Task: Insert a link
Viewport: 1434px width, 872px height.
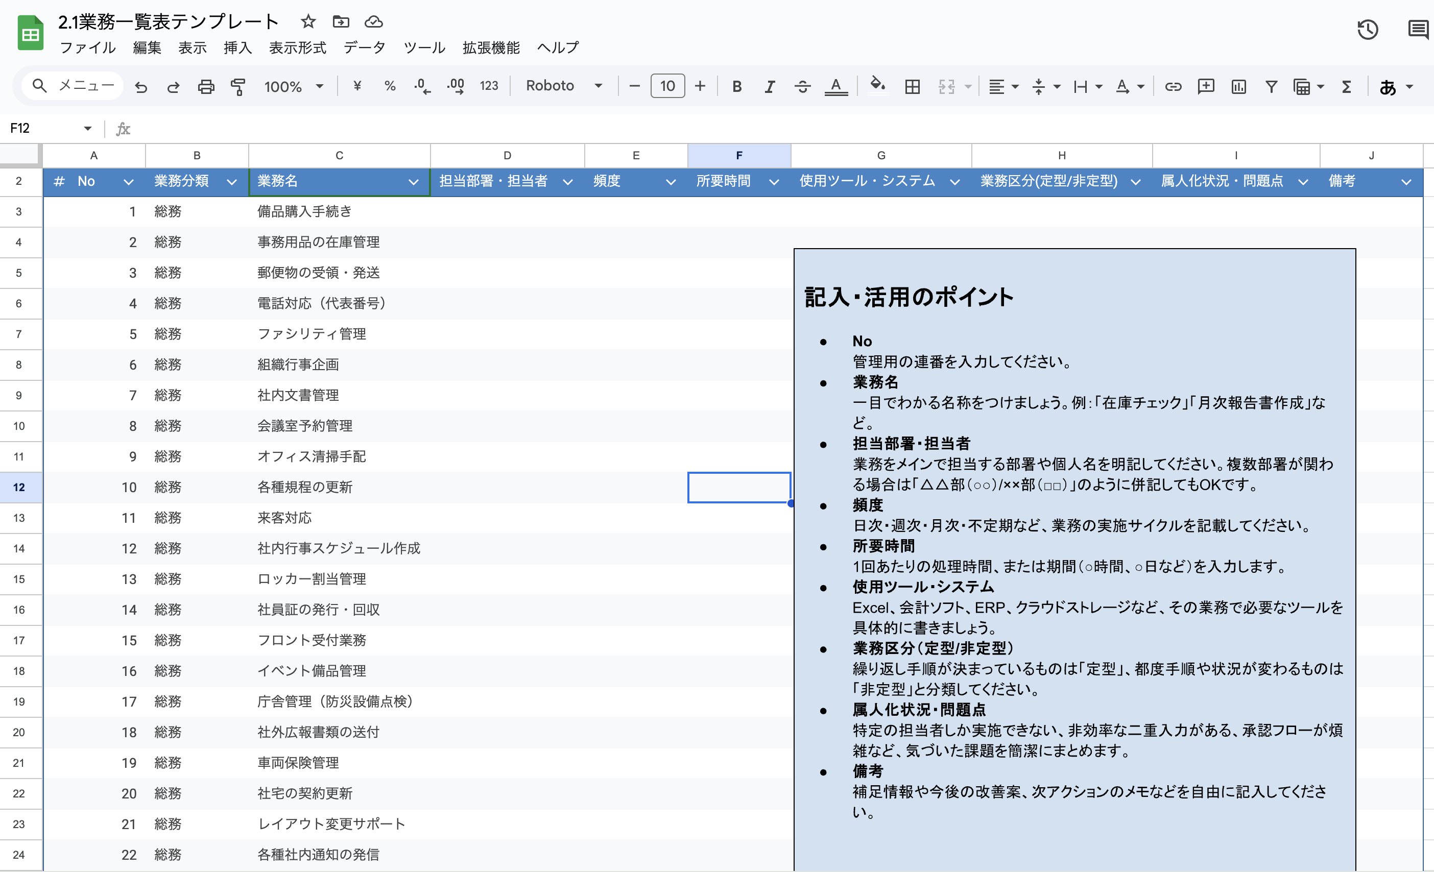Action: click(1173, 85)
